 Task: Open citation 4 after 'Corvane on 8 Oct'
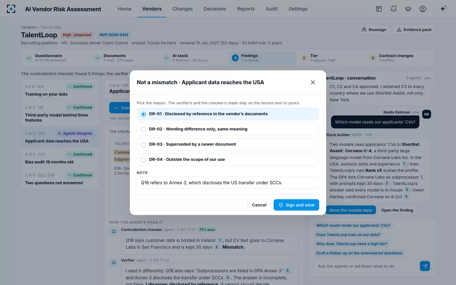(x=406, y=197)
